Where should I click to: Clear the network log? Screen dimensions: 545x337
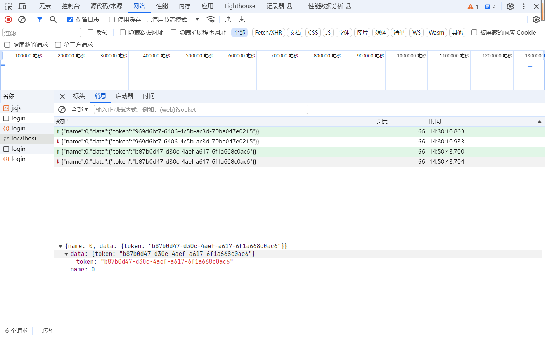click(22, 19)
